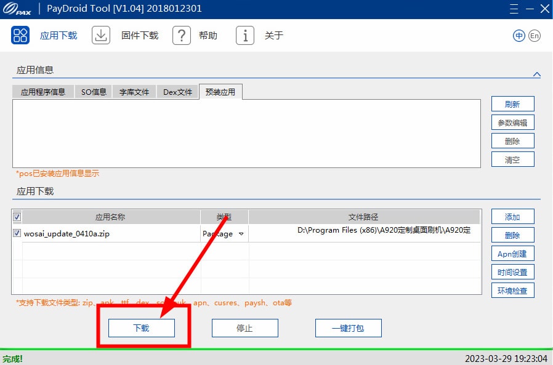Close the PayDroid Tool window
Viewport: 553px width, 365px height.
(545, 9)
